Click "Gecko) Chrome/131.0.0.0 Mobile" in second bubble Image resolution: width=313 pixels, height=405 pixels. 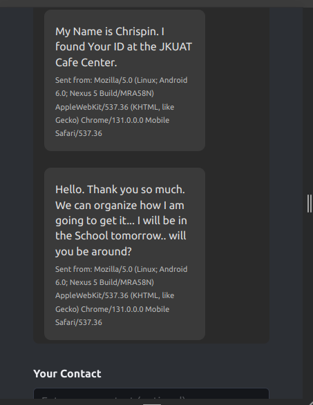112,309
